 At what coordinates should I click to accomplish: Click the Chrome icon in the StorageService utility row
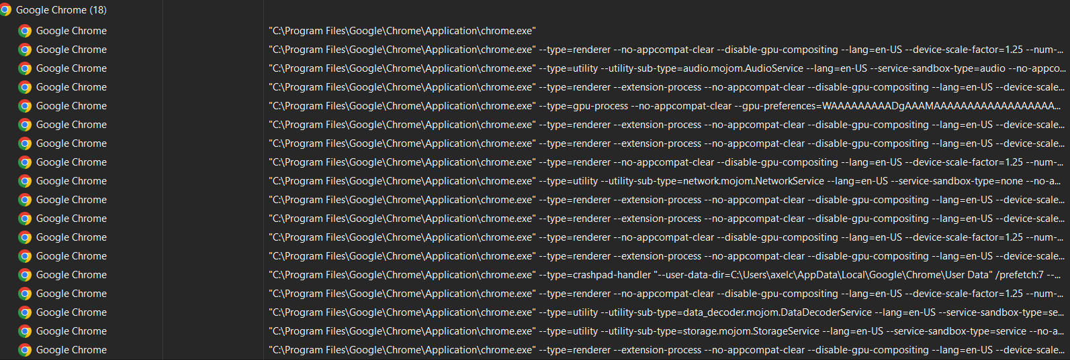[x=25, y=331]
